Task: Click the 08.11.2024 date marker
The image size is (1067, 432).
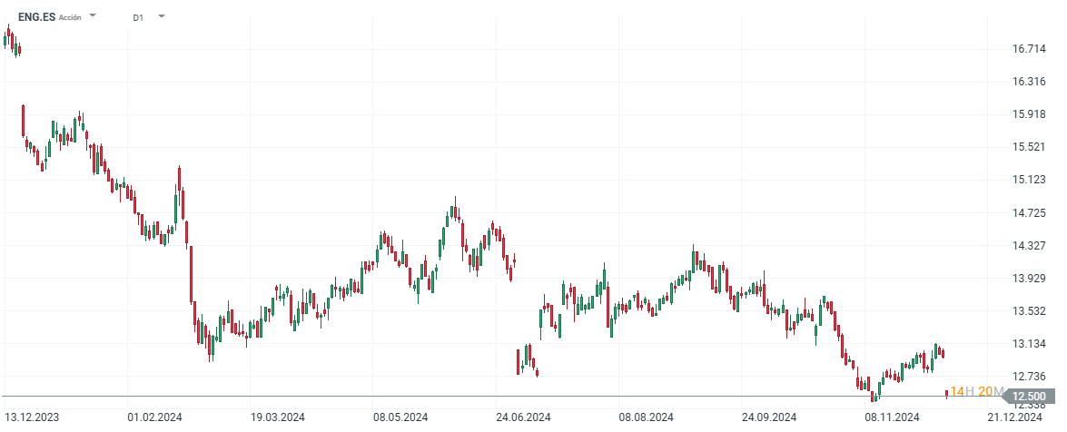Action: point(892,417)
